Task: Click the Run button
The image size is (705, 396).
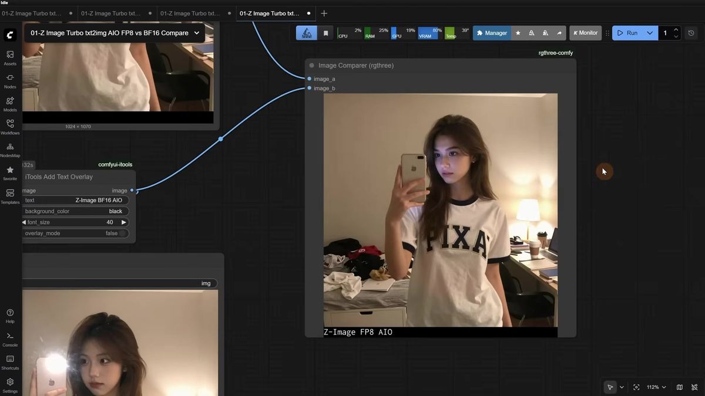Action: point(627,33)
